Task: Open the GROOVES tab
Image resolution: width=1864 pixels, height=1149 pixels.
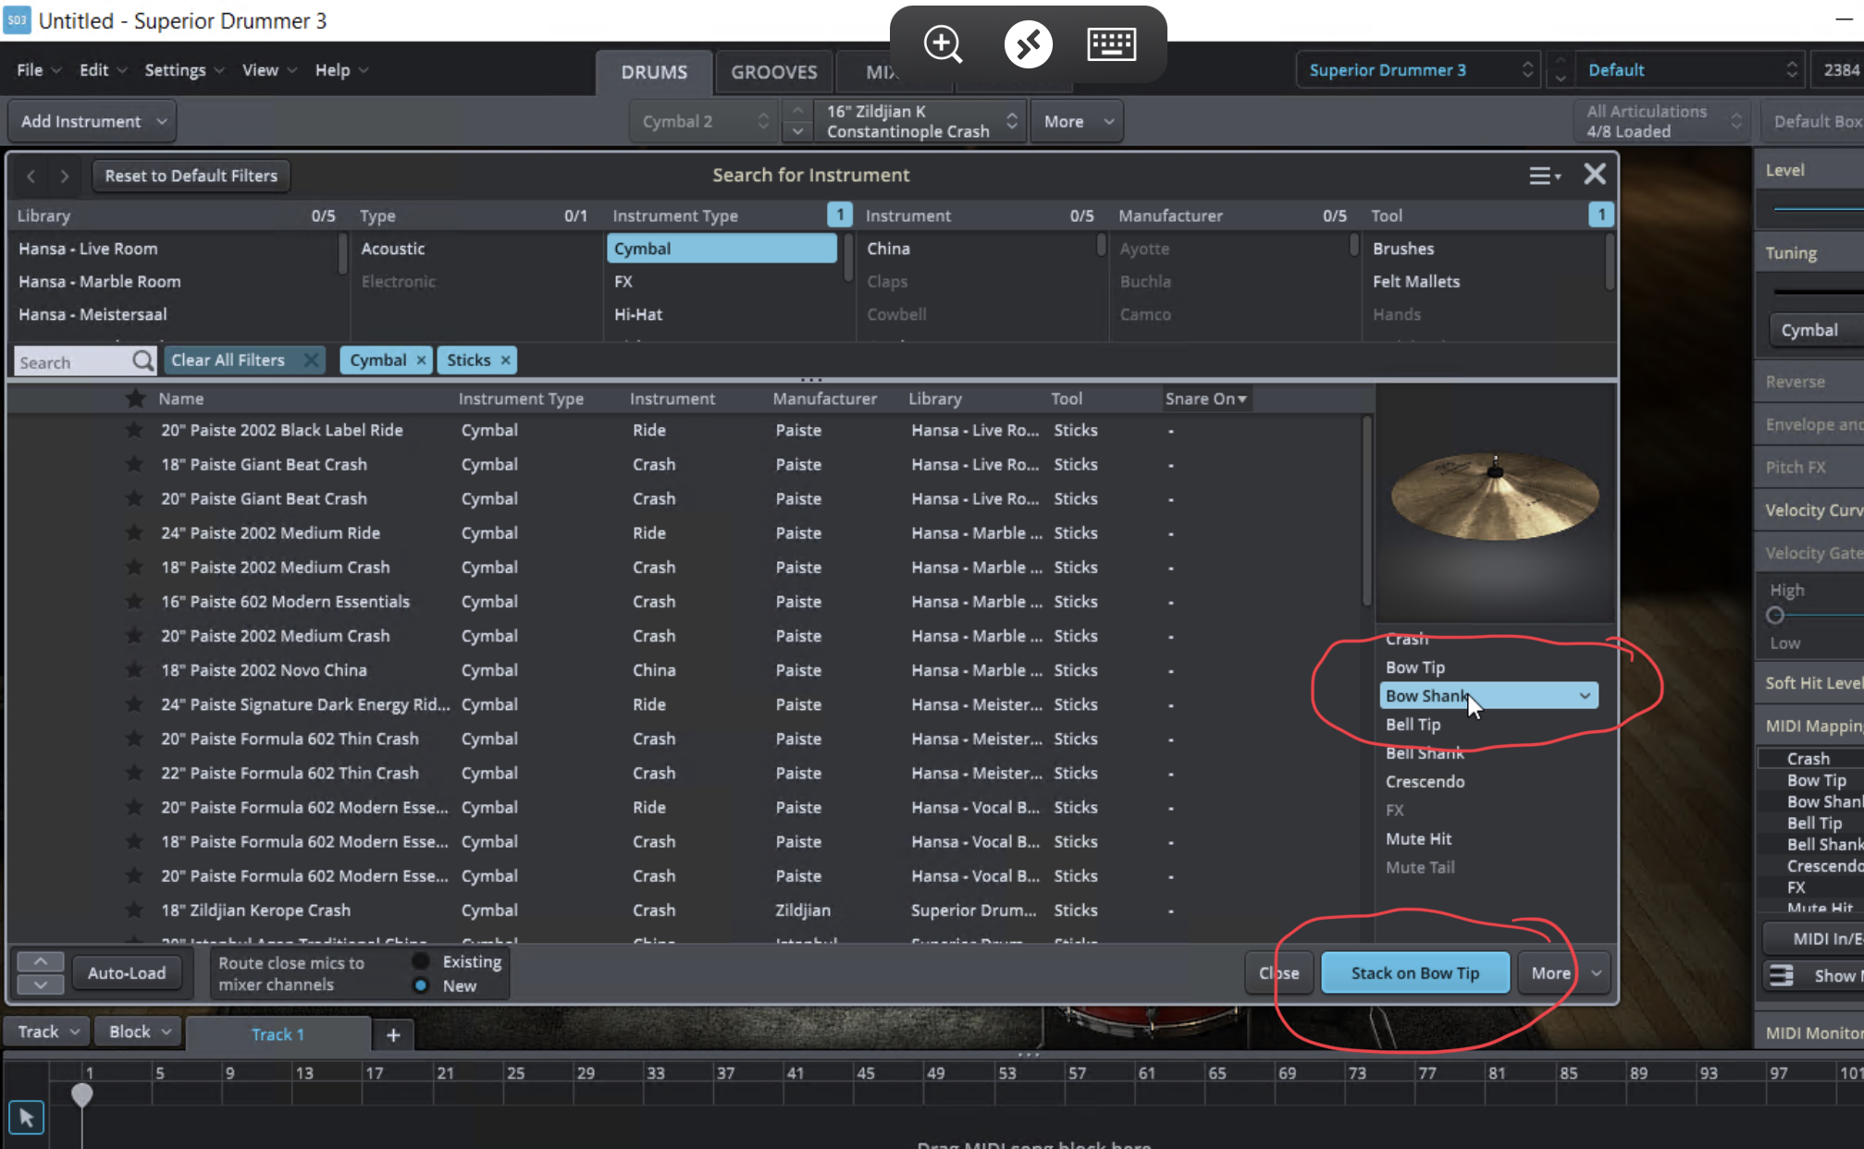Action: (x=773, y=72)
